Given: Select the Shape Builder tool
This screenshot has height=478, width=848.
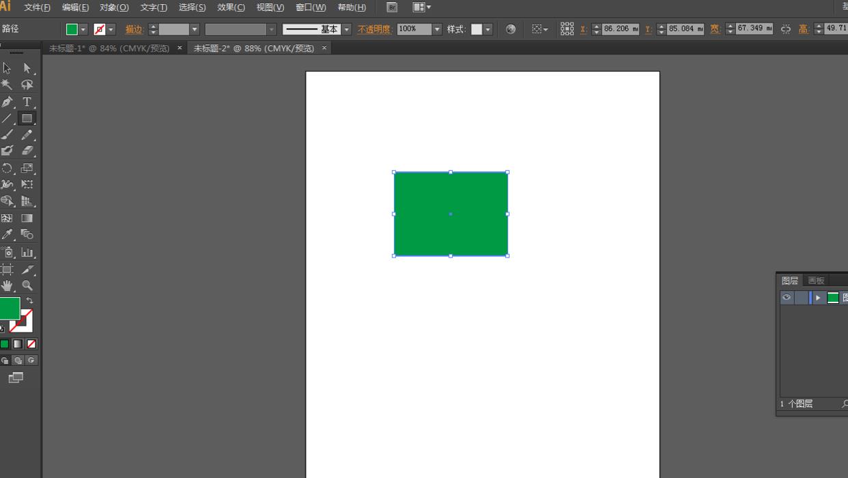Looking at the screenshot, I should click(7, 201).
